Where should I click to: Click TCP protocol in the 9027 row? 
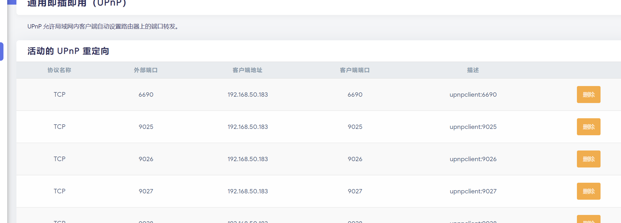(x=60, y=191)
